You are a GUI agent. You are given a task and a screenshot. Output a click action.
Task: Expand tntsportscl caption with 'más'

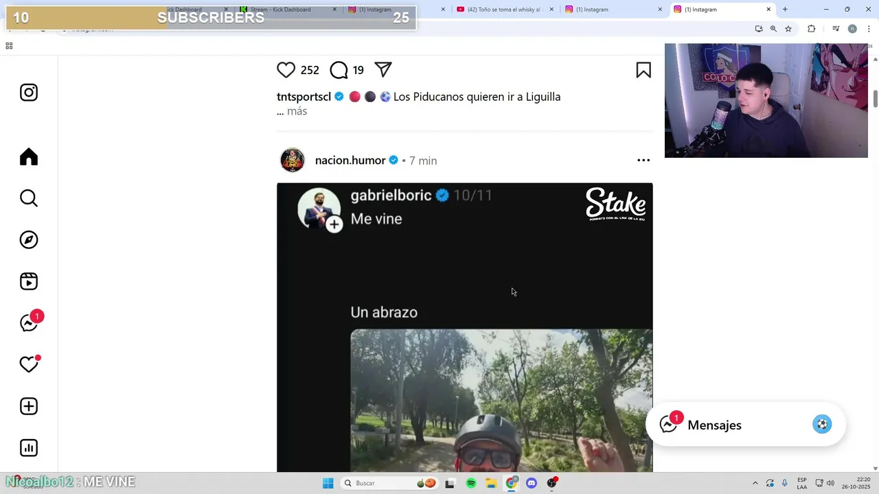click(x=297, y=111)
